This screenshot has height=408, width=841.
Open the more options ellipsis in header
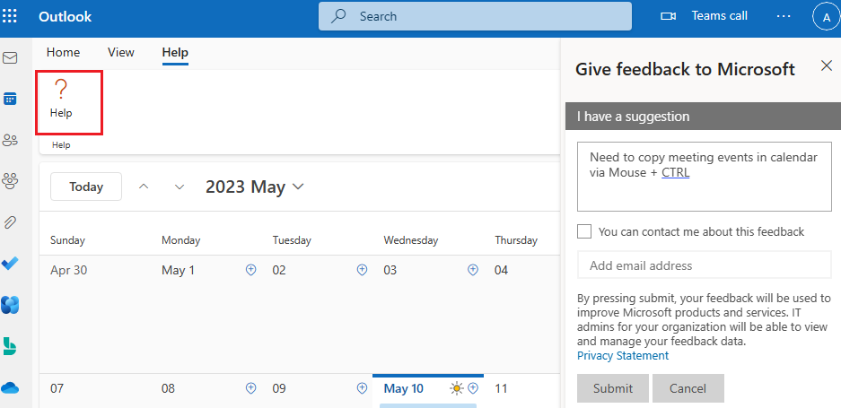pyautogui.click(x=784, y=16)
